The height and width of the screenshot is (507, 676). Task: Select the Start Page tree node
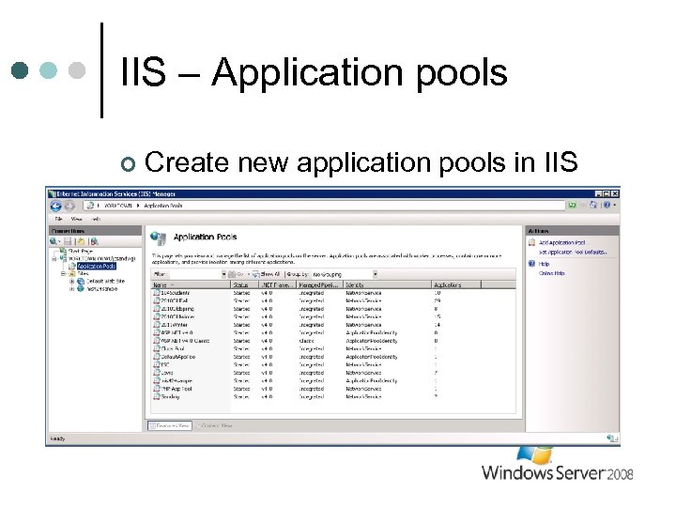coord(81,251)
